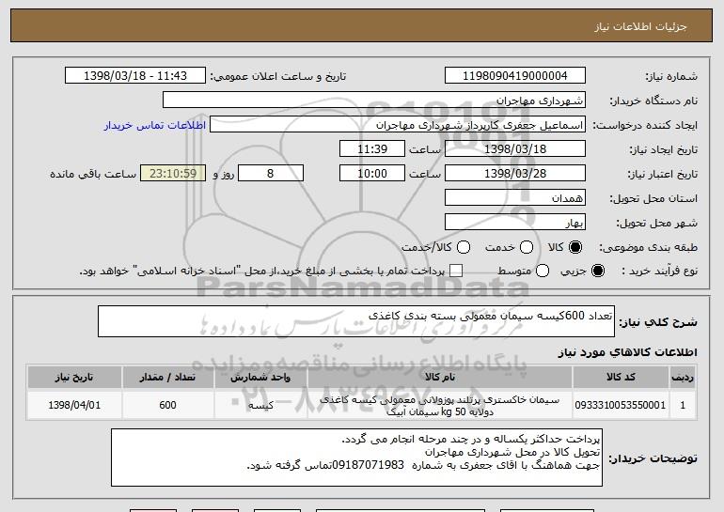Image resolution: width=724 pixels, height=512 pixels.
Task: Click row number 1 cell
Action: pos(683,405)
